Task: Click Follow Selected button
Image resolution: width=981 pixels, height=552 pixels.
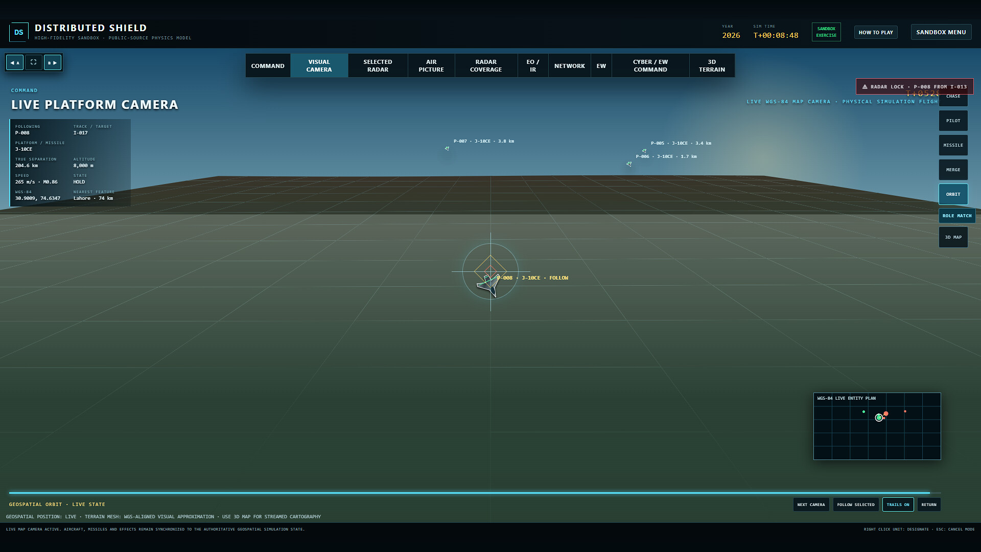Action: 856,504
